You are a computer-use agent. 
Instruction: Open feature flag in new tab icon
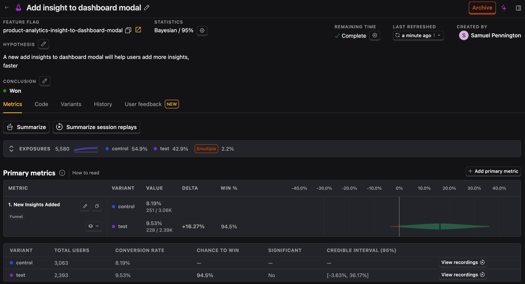point(138,30)
